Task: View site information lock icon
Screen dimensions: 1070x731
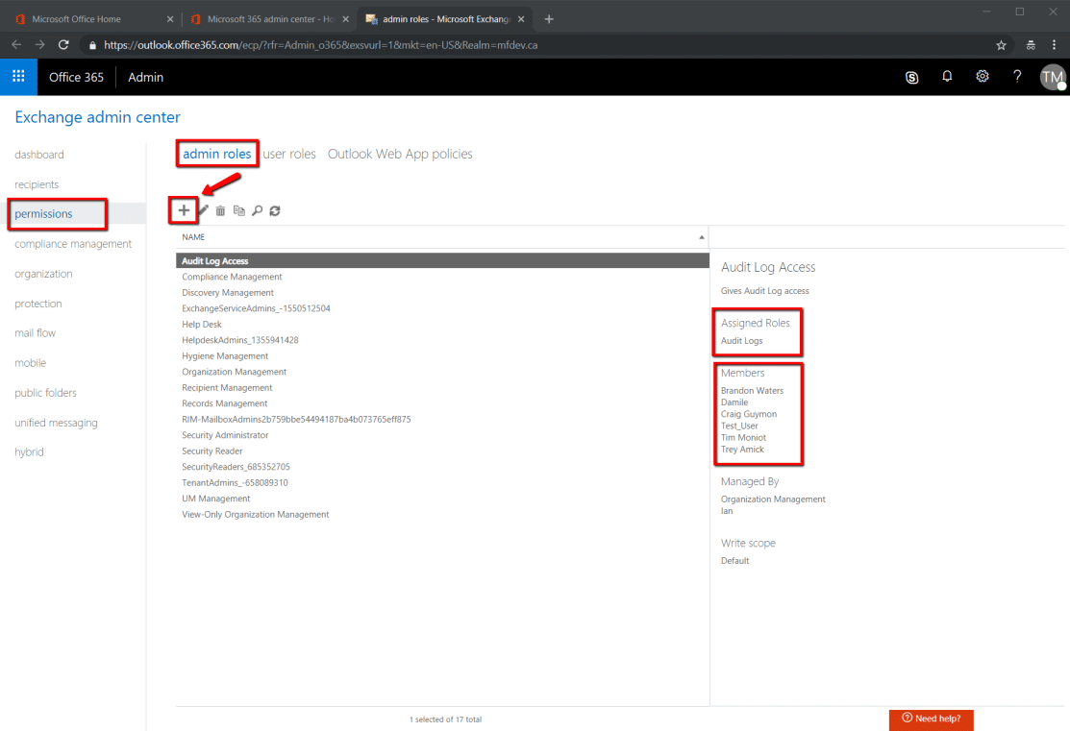Action: 93,46
